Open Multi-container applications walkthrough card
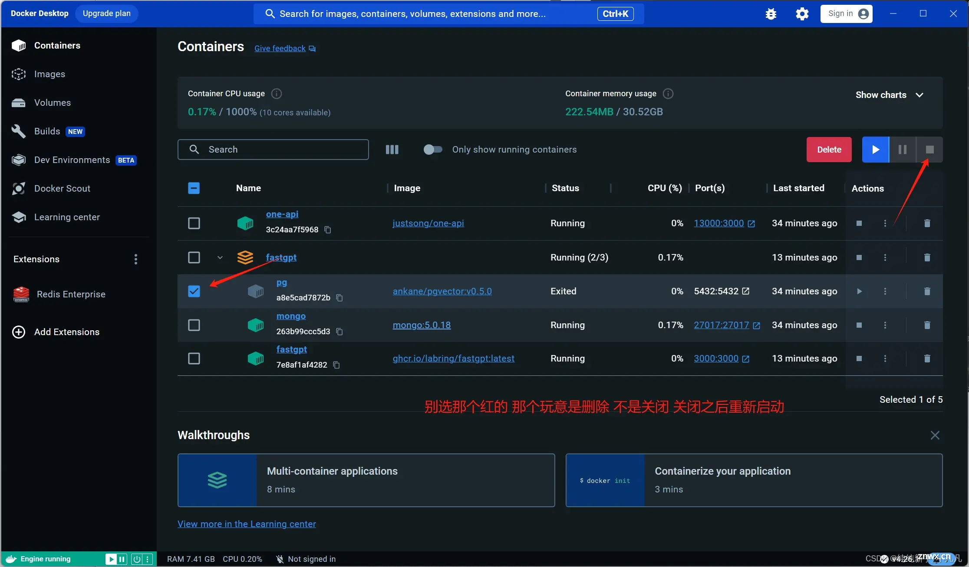 [366, 480]
